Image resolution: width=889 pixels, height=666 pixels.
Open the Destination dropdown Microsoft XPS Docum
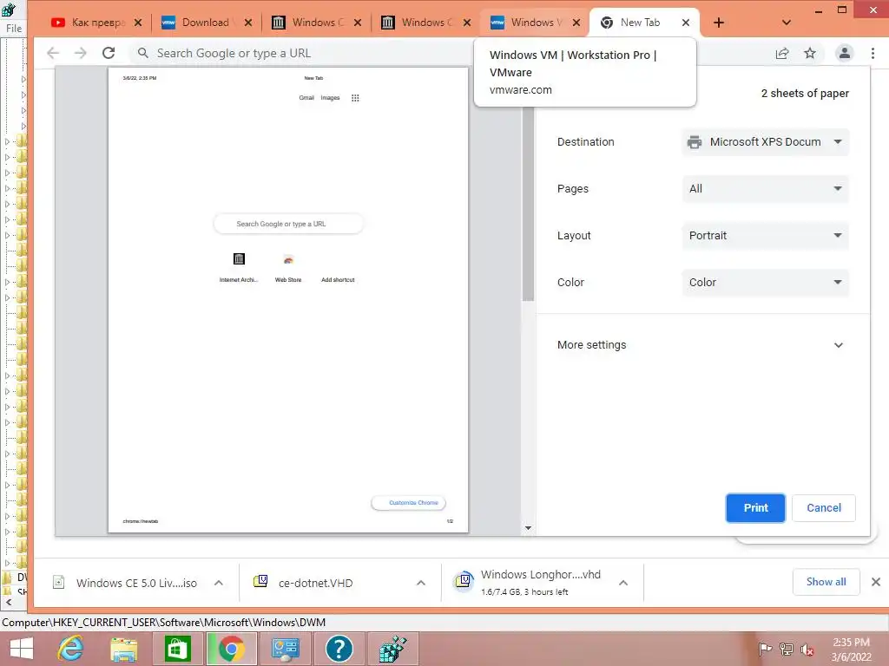(x=766, y=142)
